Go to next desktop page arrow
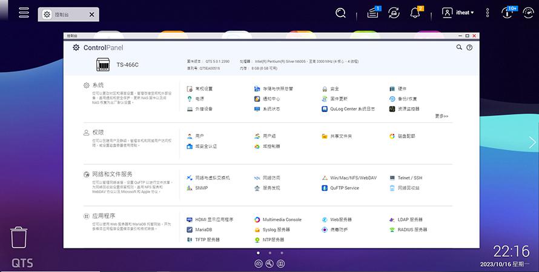 [532, 142]
